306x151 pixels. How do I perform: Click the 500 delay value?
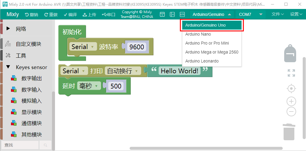(x=116, y=86)
